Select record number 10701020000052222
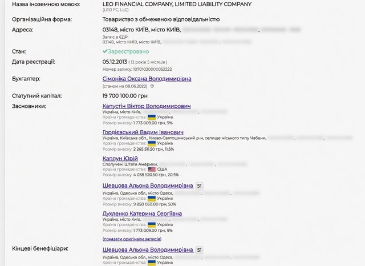The image size is (365, 266). coord(152,69)
